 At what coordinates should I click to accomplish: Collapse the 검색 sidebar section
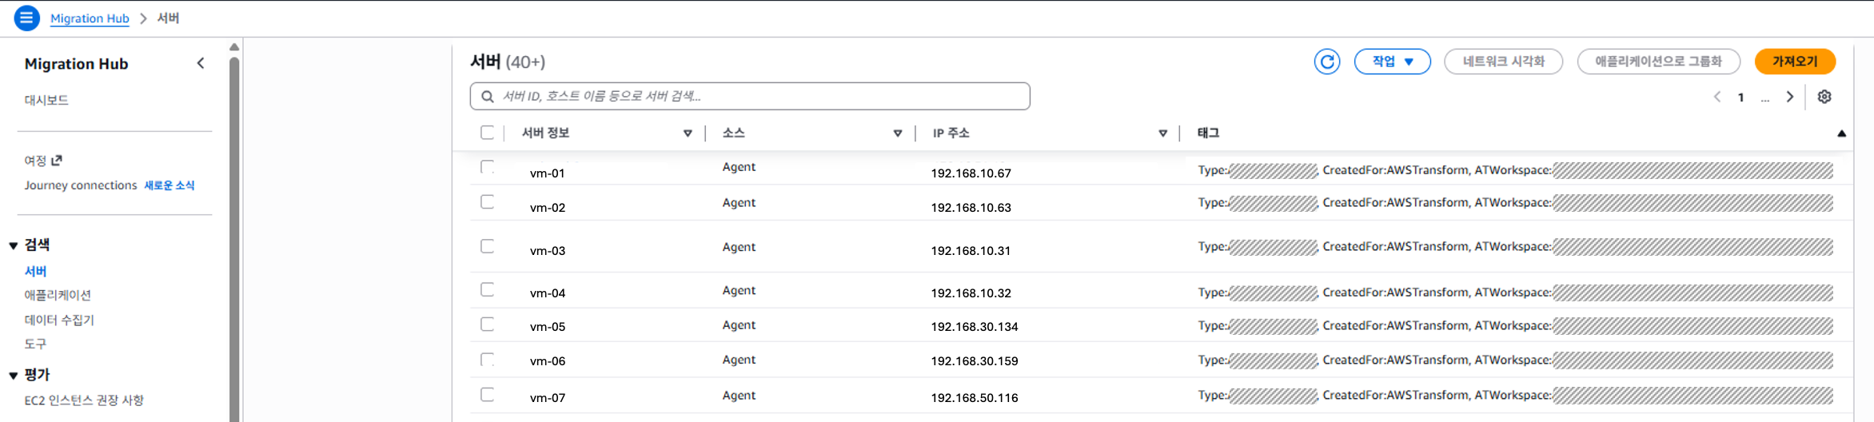click(x=14, y=245)
